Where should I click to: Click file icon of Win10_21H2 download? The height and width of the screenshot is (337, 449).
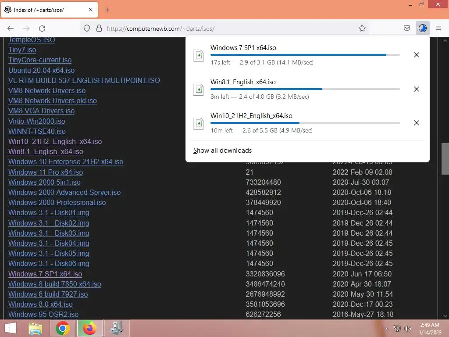(x=199, y=123)
